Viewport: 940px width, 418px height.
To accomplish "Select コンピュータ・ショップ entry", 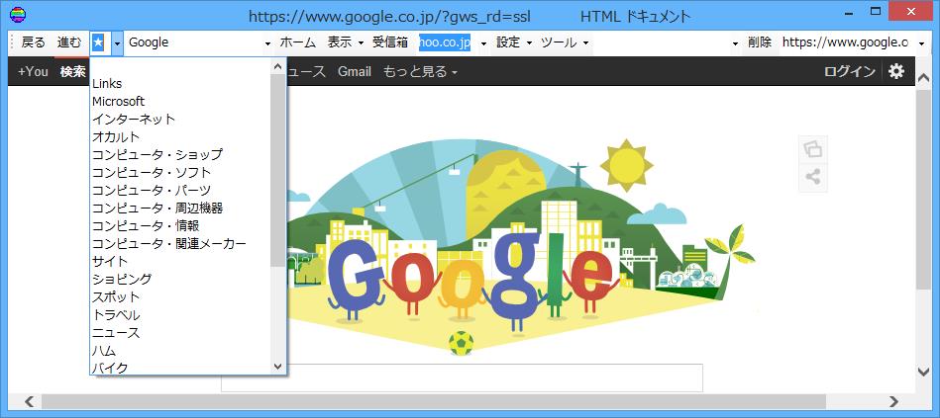I will [157, 155].
